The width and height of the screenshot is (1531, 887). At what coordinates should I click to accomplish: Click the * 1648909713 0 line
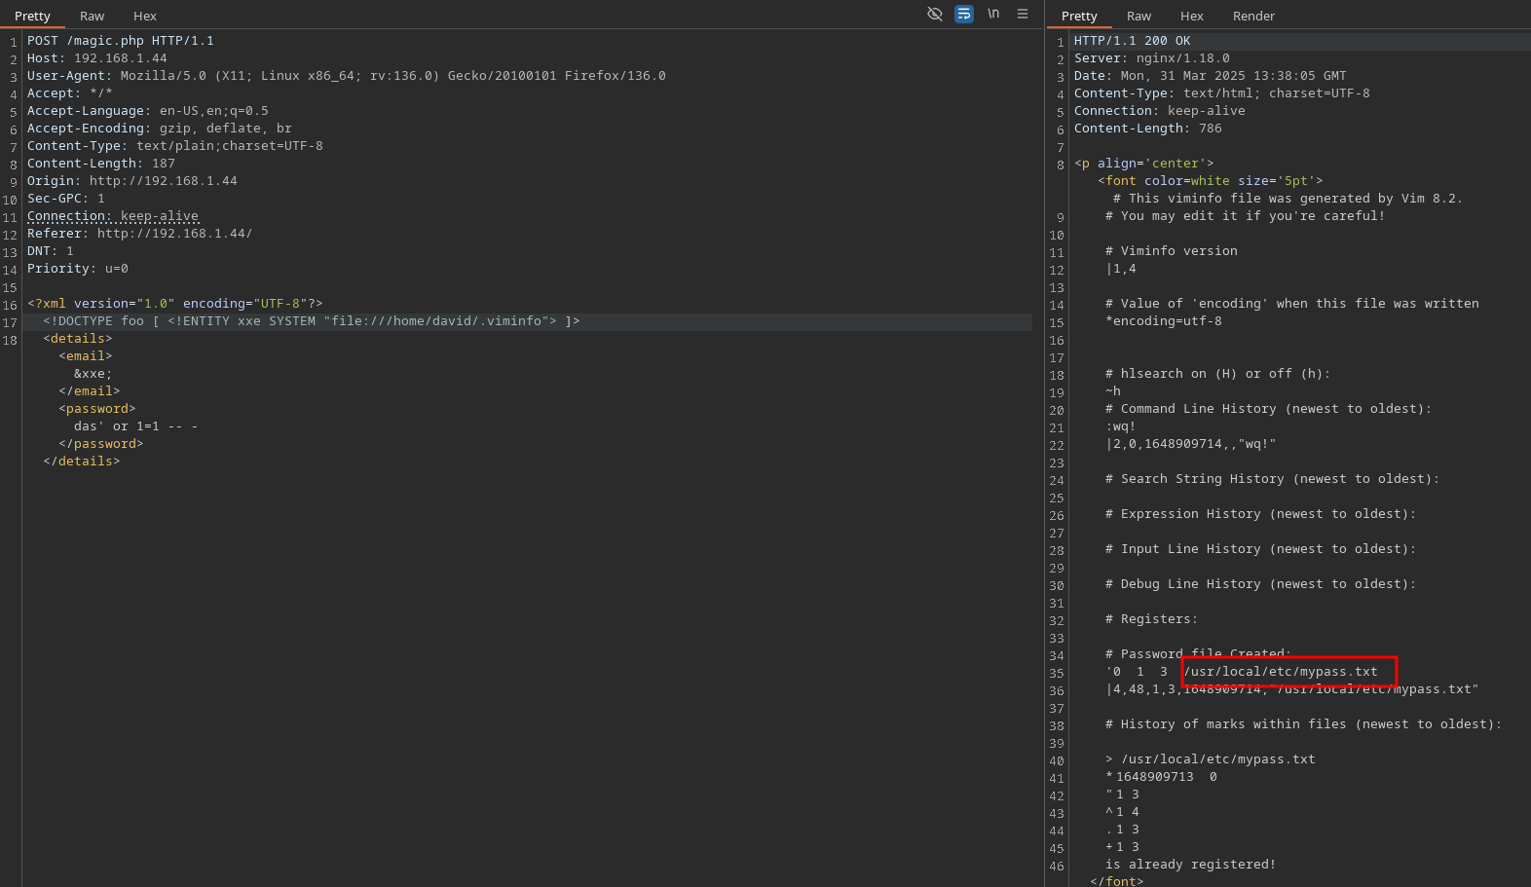tap(1162, 777)
